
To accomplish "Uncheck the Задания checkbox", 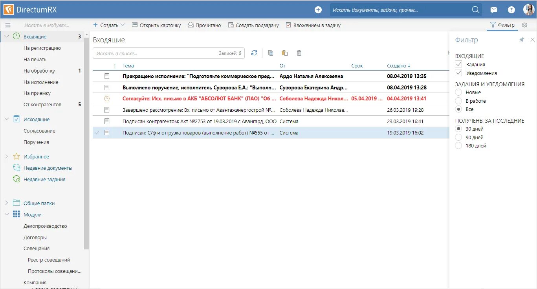I will pos(458,64).
